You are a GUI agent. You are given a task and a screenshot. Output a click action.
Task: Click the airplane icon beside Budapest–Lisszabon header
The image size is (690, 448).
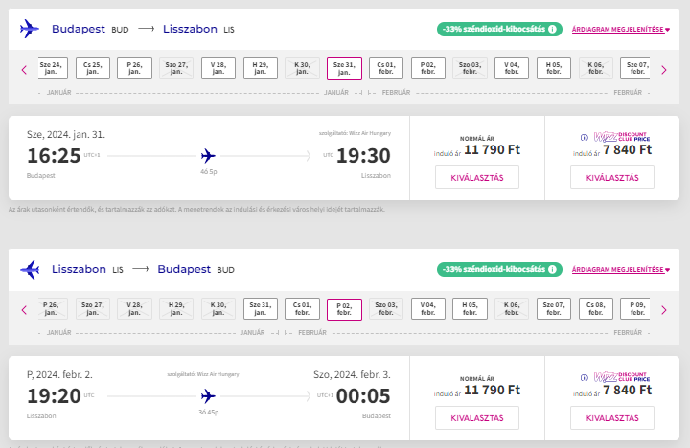click(x=30, y=30)
